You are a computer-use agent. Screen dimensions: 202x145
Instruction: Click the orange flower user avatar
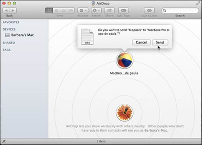coord(124,112)
